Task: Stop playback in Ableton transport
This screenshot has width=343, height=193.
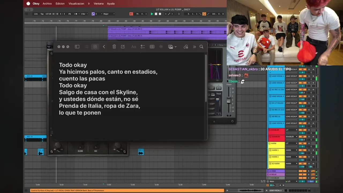Action: point(156,14)
